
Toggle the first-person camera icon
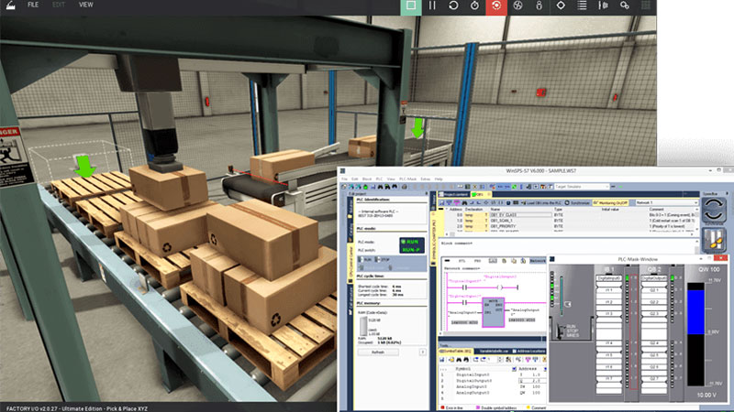539,5
